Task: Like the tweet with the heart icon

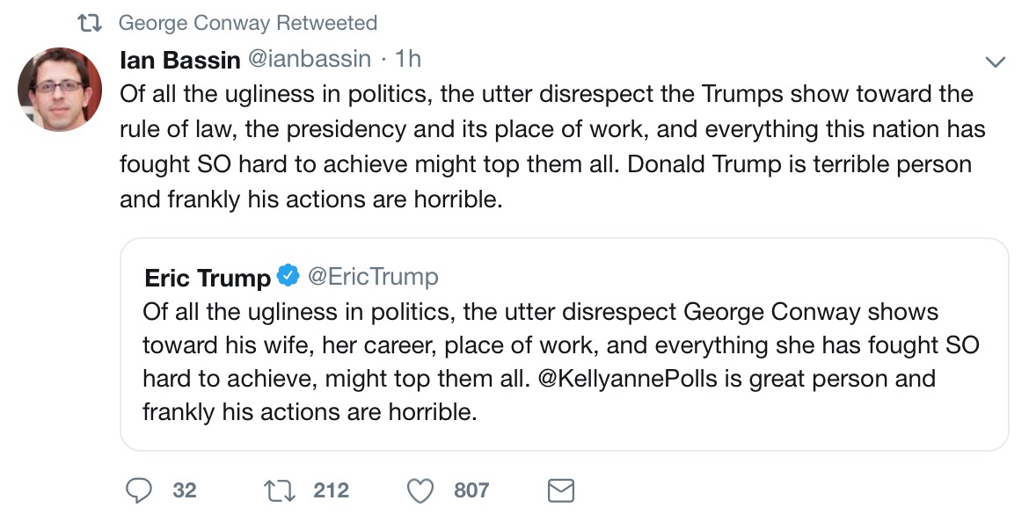Action: click(x=420, y=489)
